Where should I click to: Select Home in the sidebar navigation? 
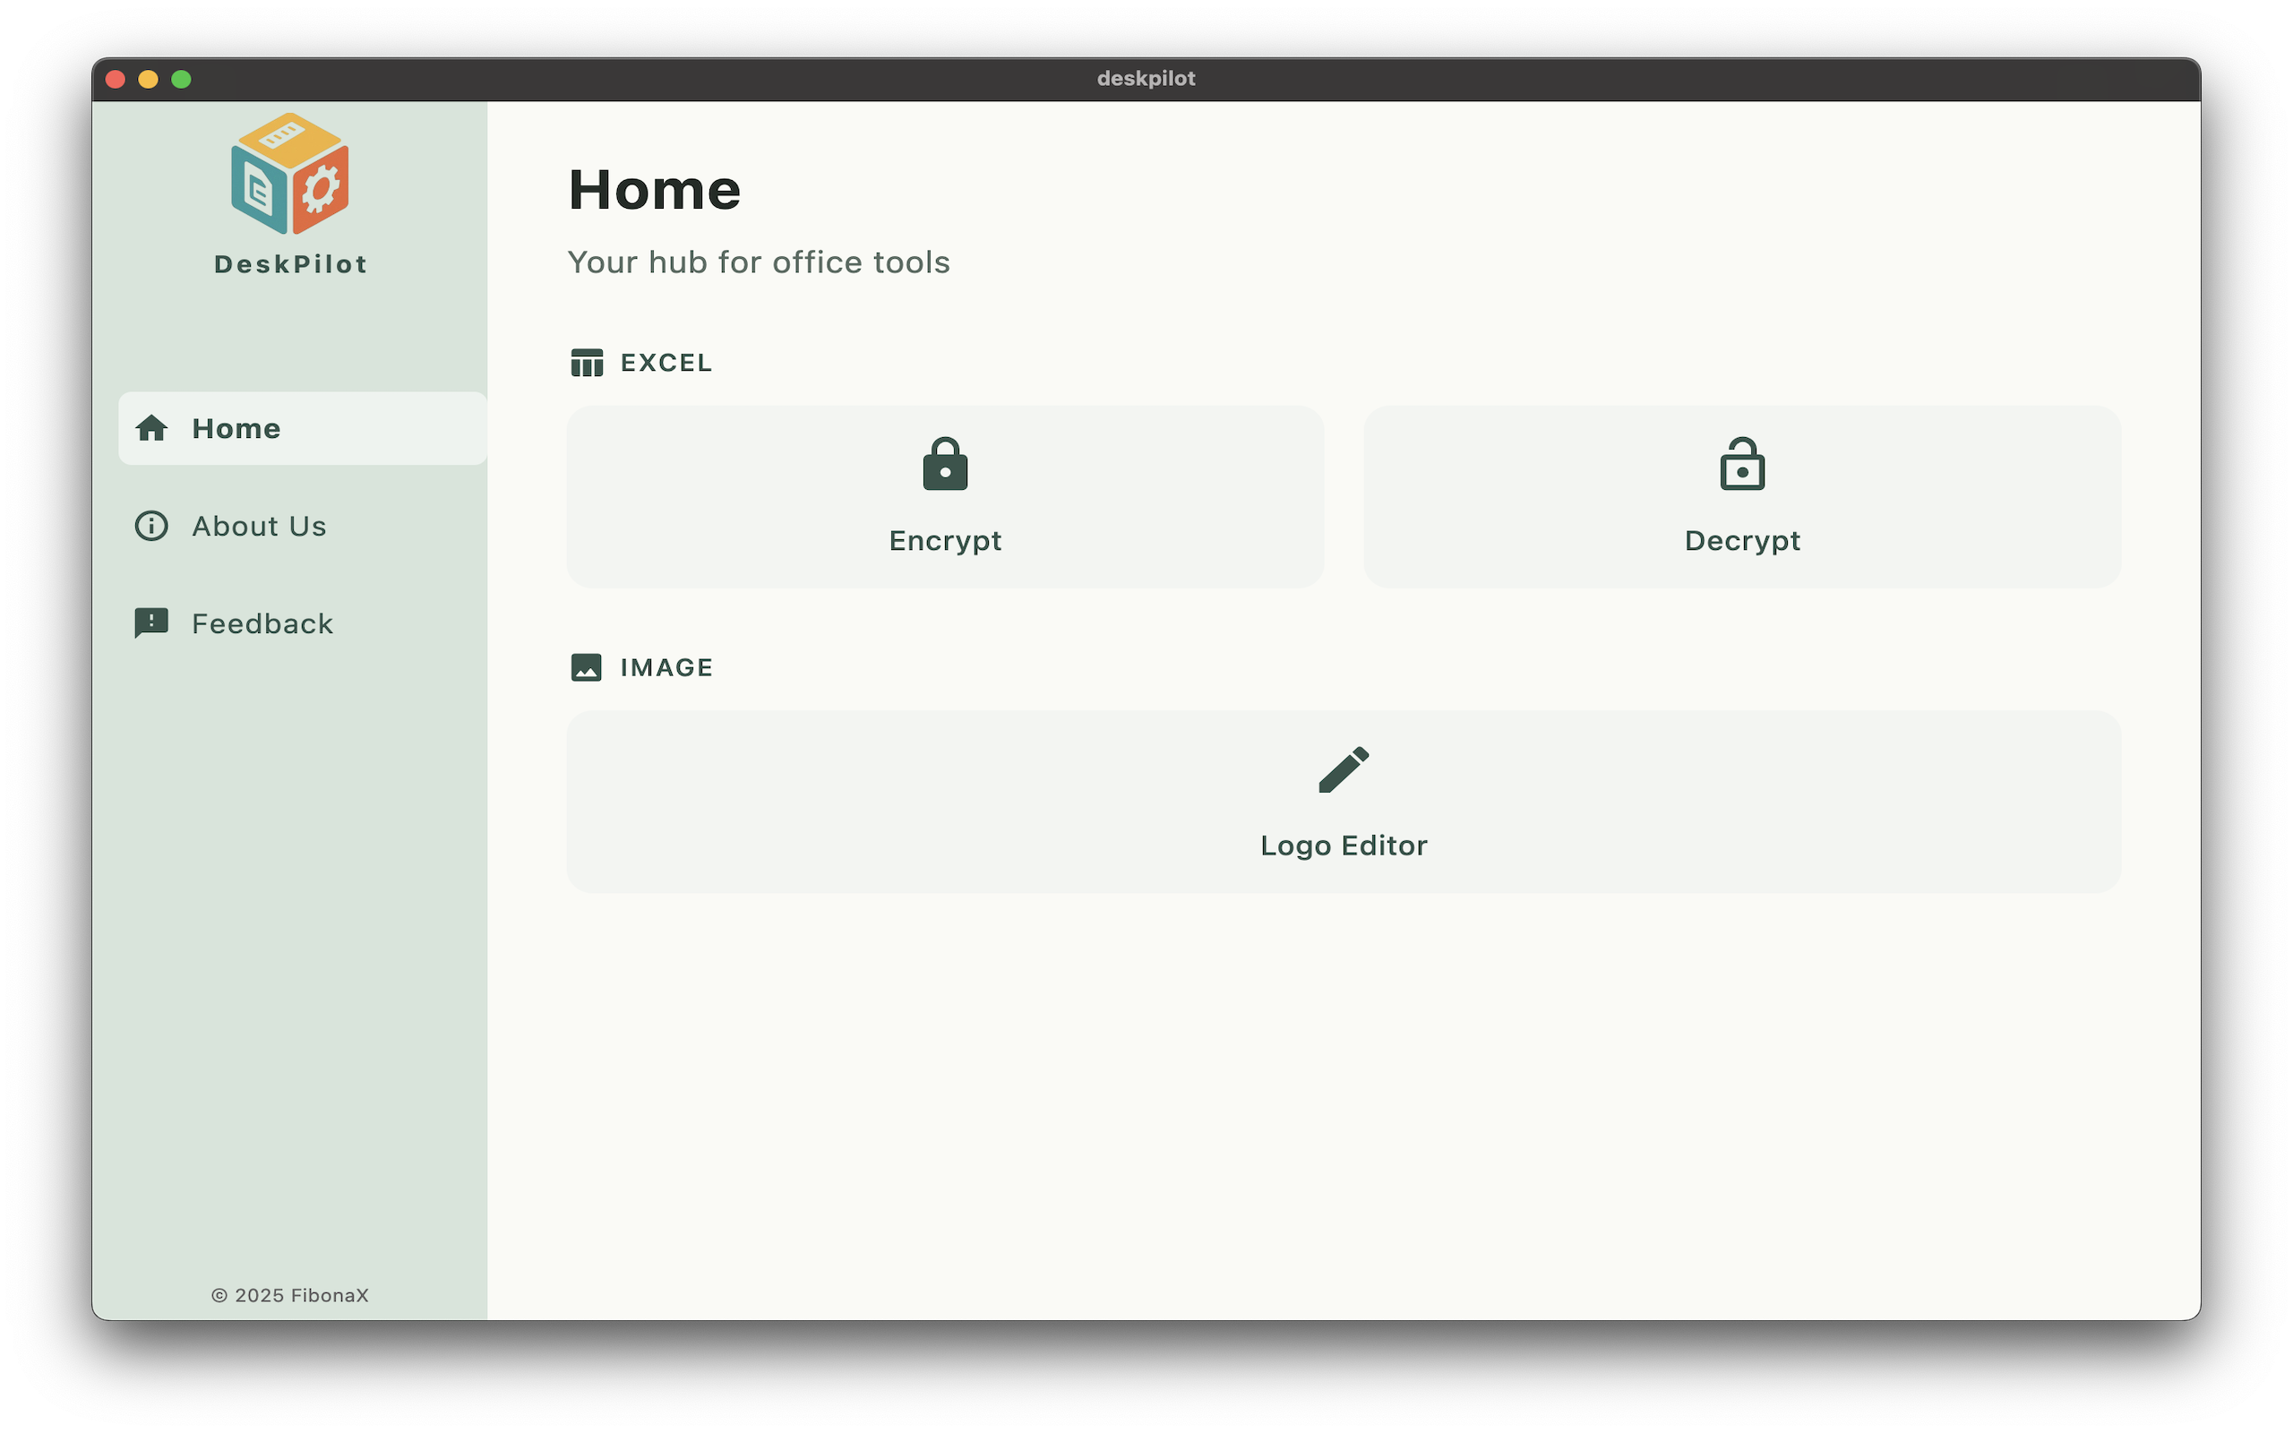tap(235, 427)
